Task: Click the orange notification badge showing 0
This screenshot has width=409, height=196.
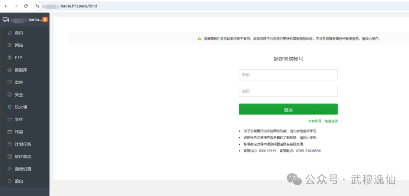Action: (45, 20)
